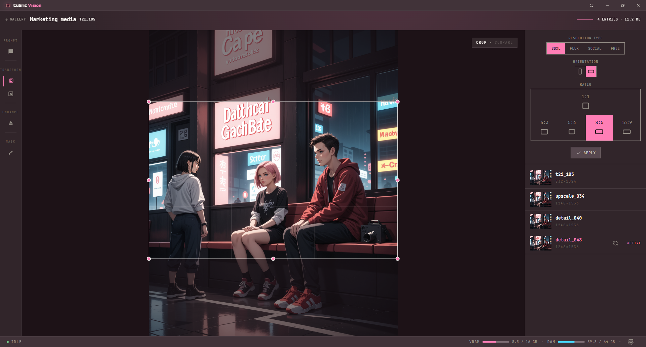
Task: Switch to Compare mode
Action: click(x=504, y=43)
